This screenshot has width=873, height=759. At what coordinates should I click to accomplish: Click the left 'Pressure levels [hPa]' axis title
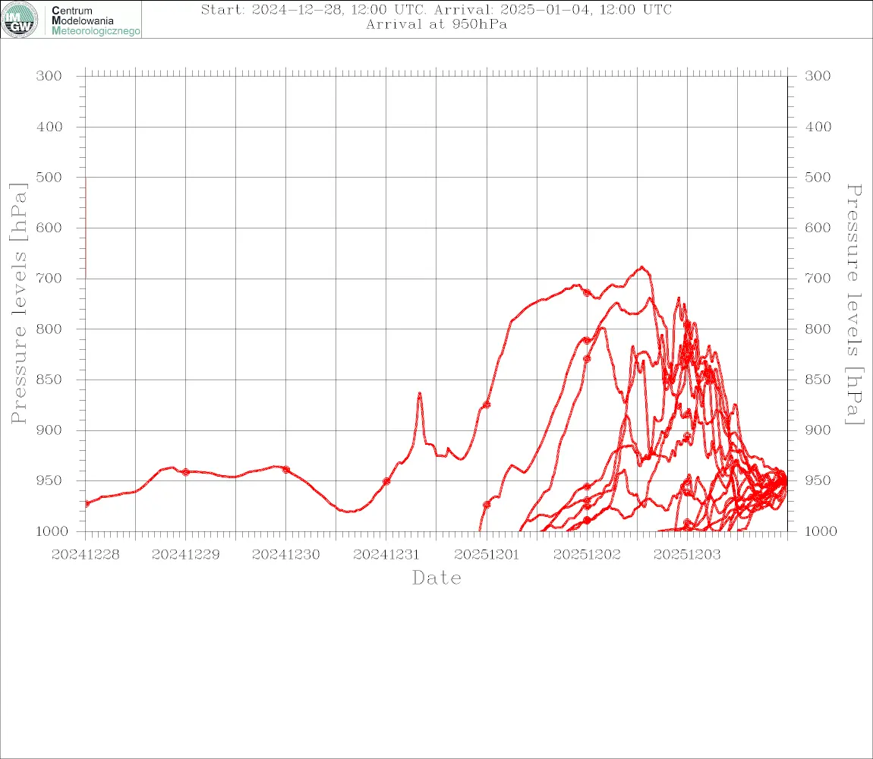[x=18, y=304]
